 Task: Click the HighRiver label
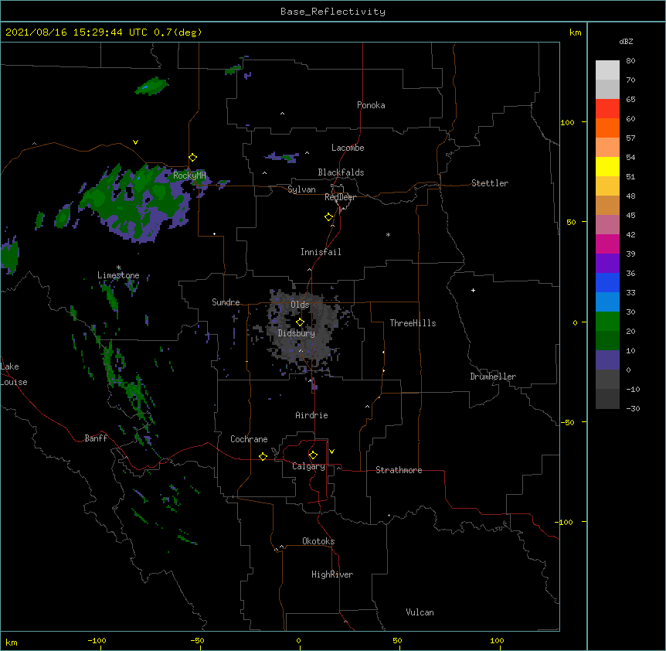[x=332, y=574]
